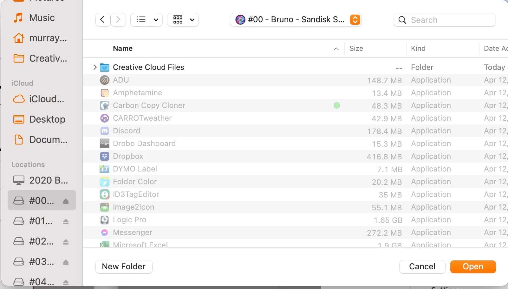This screenshot has height=289, width=508.
Task: Click the ADU app icon
Action: click(105, 80)
